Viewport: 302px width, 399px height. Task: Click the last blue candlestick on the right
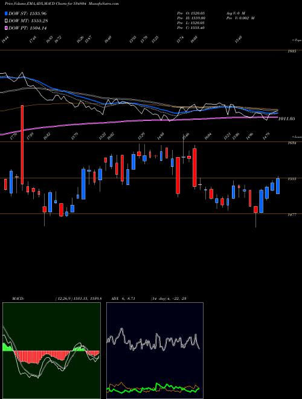(278, 186)
